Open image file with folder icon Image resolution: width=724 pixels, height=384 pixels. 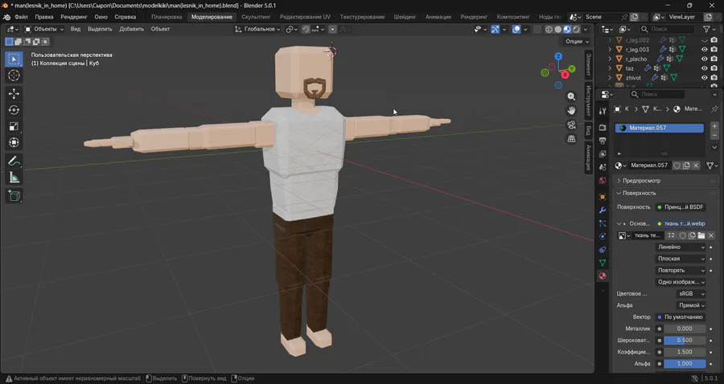(701, 235)
